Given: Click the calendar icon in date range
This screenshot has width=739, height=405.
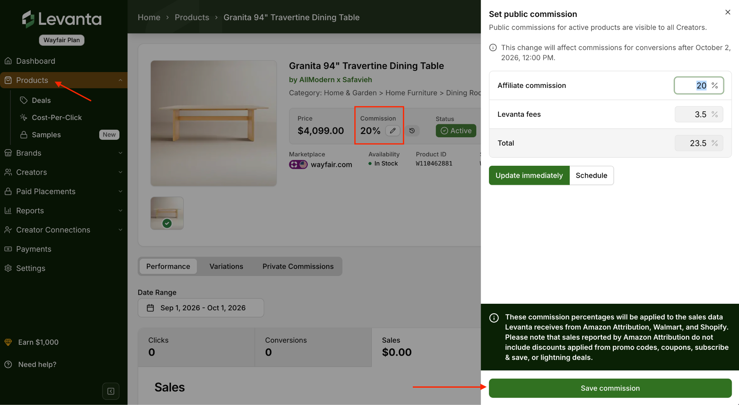Looking at the screenshot, I should (150, 308).
